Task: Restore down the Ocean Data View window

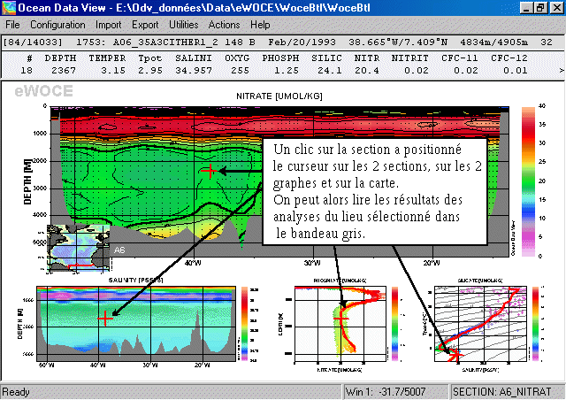Action: [x=540, y=8]
